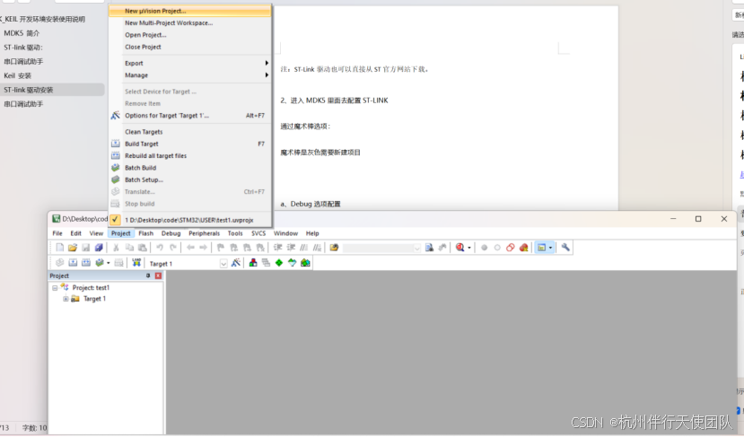The width and height of the screenshot is (744, 437).
Task: Click the Select Software Packs icon
Action: pos(293,263)
